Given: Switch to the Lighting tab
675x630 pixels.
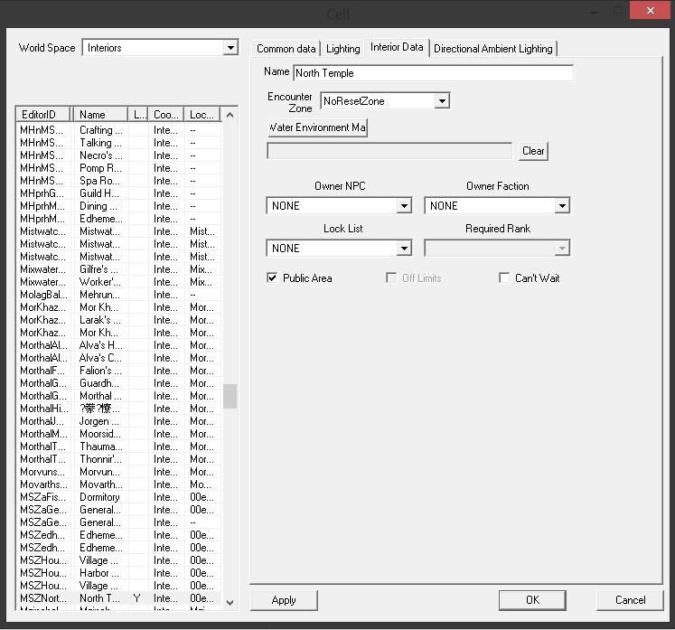Looking at the screenshot, I should click(x=343, y=49).
